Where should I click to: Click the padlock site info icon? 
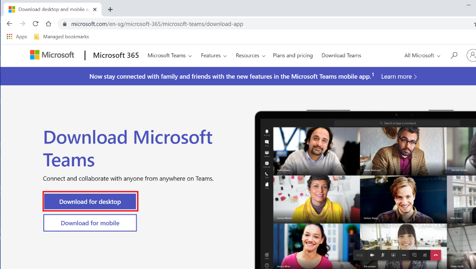[x=64, y=24]
